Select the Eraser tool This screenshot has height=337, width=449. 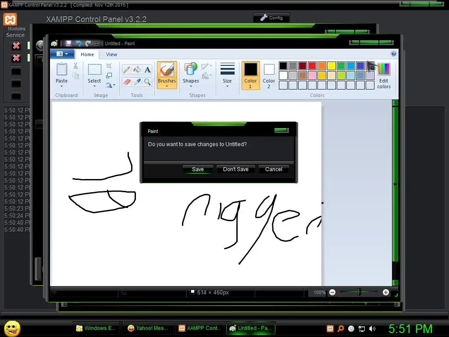pos(127,82)
